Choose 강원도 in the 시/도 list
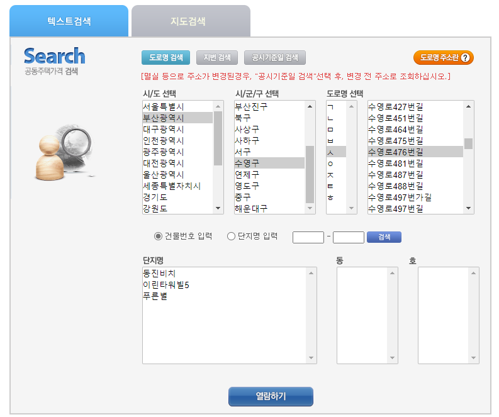The image size is (499, 417). 177,208
